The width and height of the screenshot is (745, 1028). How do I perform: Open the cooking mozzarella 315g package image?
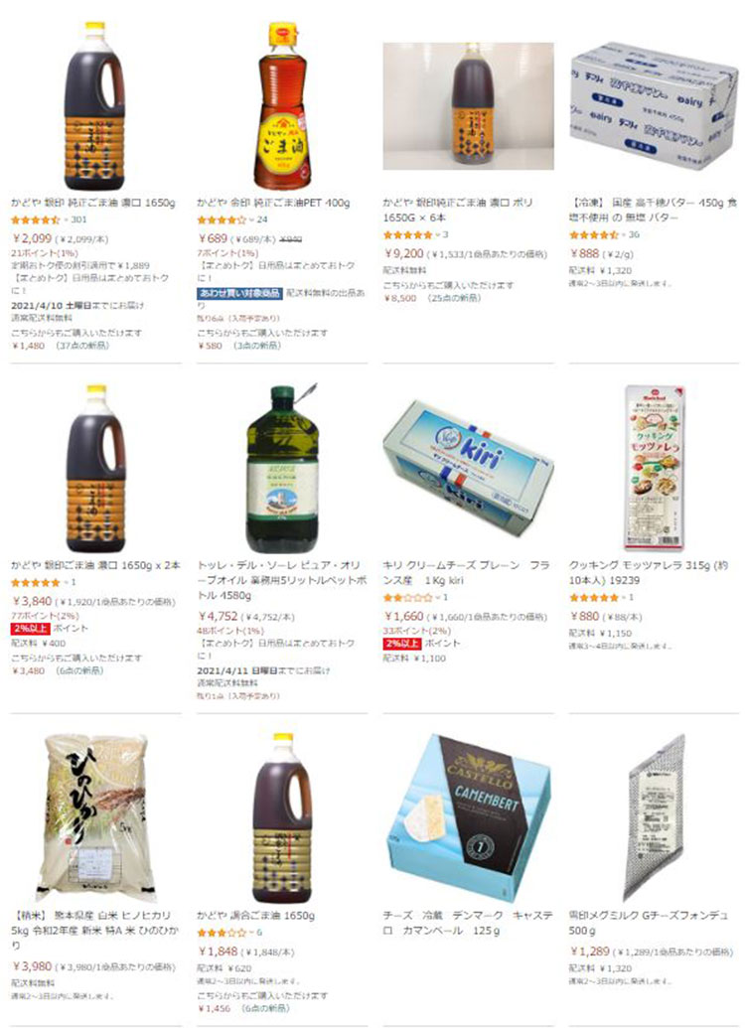point(654,468)
